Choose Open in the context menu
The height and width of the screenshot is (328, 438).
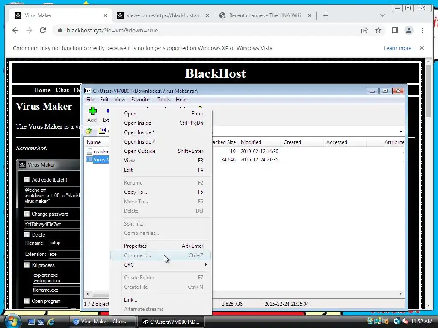coord(161,114)
